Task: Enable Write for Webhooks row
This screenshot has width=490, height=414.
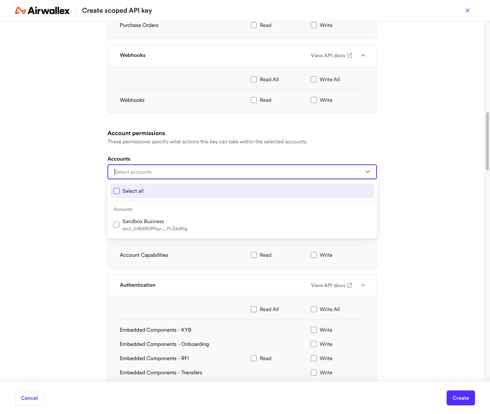Action: tap(314, 100)
